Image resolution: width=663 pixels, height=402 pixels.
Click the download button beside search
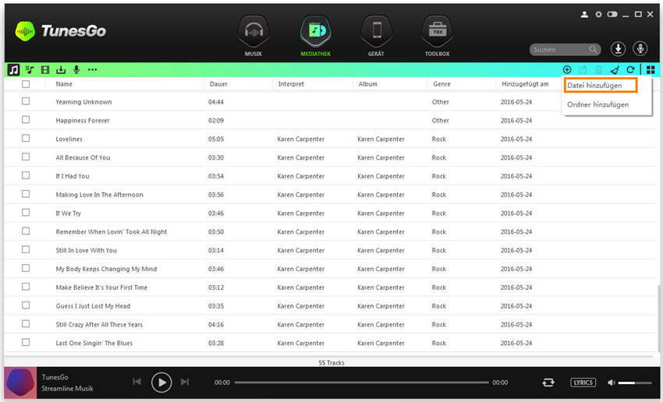tap(619, 49)
